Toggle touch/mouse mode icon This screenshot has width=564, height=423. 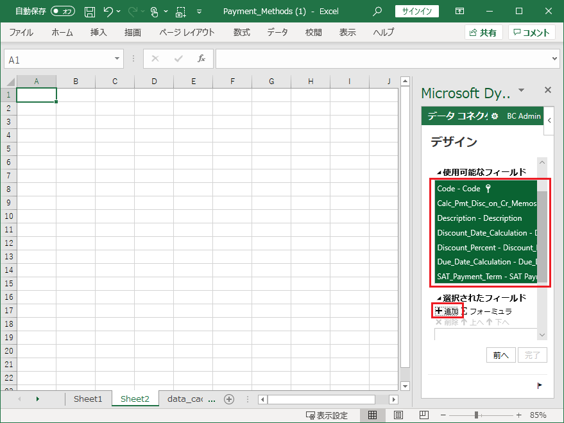coord(154,12)
